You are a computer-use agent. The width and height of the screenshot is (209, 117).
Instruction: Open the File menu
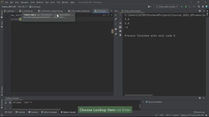point(7,2)
